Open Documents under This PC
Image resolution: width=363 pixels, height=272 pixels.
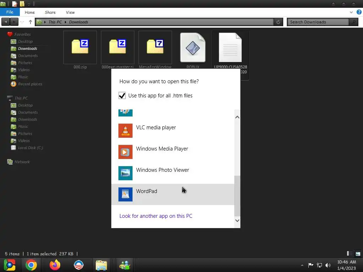[x=28, y=112]
